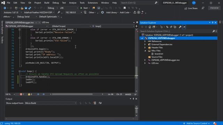Collapse the loop() function code fold
The image size is (223, 125).
[x=20, y=71]
